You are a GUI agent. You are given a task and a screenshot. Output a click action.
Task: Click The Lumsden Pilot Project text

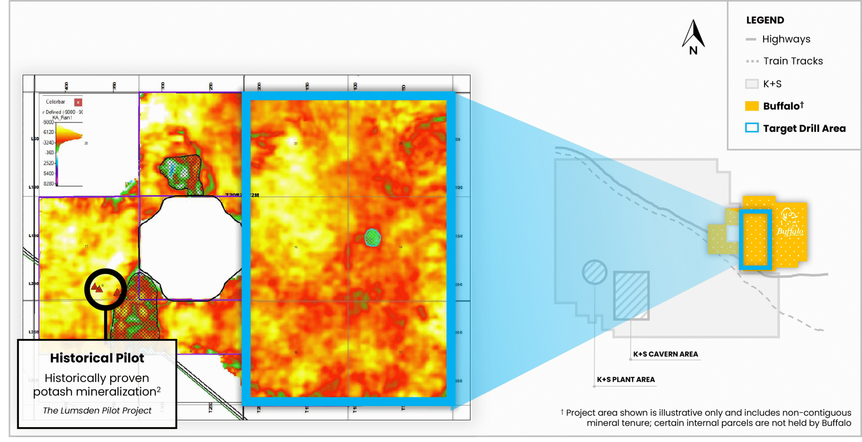(97, 411)
